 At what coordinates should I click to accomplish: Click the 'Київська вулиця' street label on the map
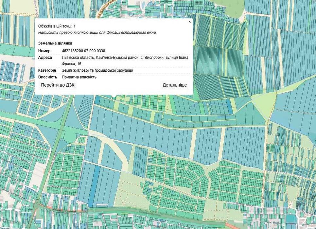[x=150, y=214]
